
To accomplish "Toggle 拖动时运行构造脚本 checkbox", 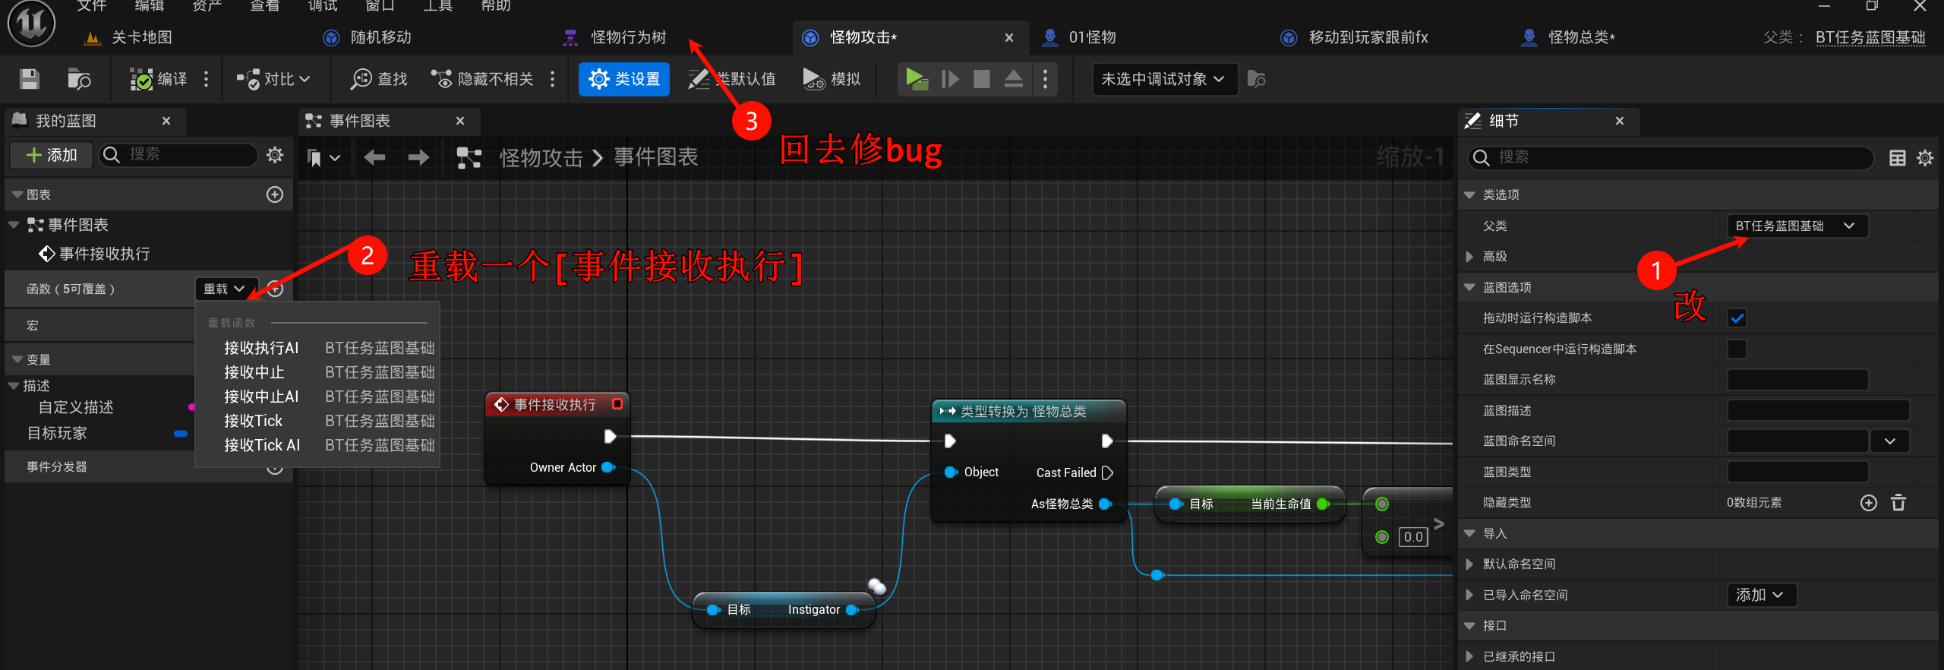I will pyautogui.click(x=1737, y=318).
